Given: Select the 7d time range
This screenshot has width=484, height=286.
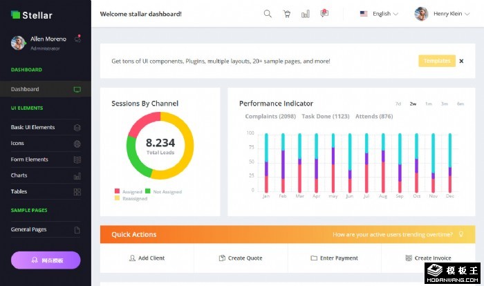Looking at the screenshot, I should coord(398,104).
